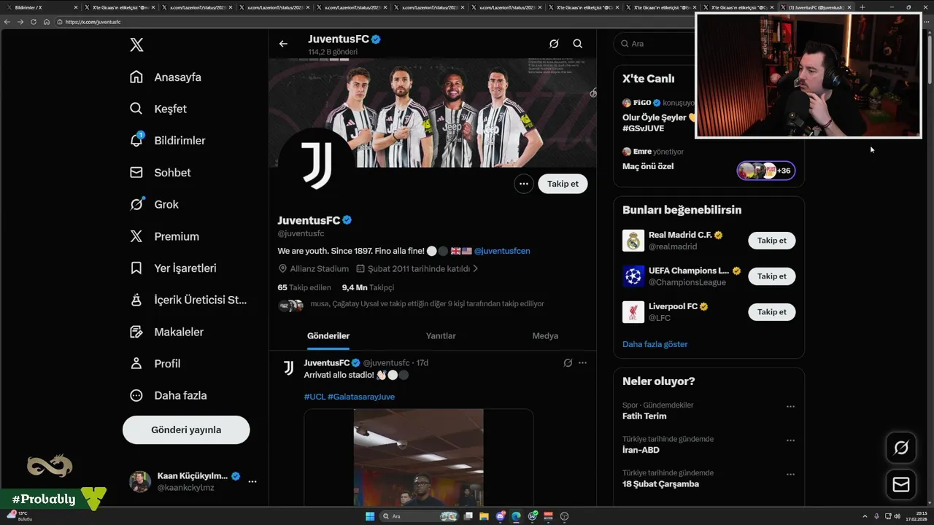Image resolution: width=934 pixels, height=525 pixels.
Task: Open Daha fazla circle icon
Action: click(136, 395)
